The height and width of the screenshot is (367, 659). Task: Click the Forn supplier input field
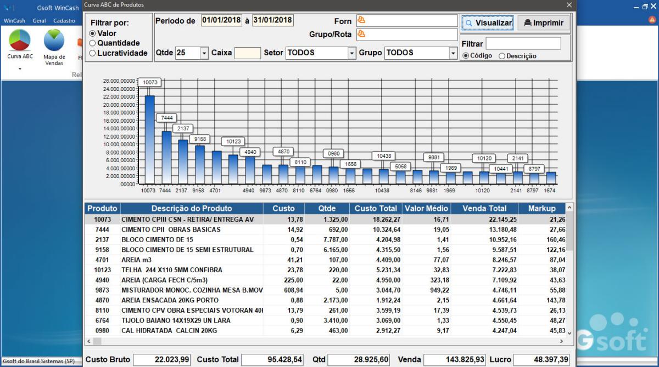click(407, 21)
